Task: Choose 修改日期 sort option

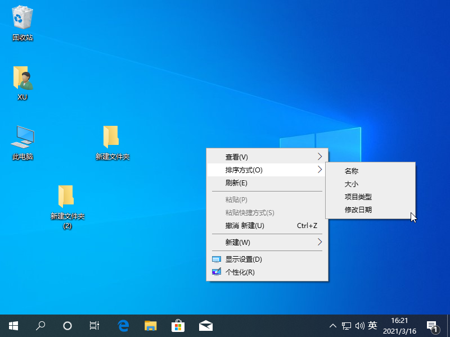Action: point(358,210)
